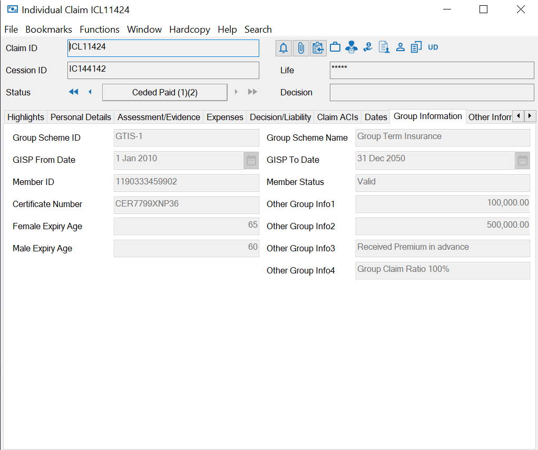
Task: Open the Claim ACIs tab
Action: (337, 117)
